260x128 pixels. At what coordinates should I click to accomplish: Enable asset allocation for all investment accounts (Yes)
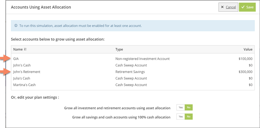coord(181,108)
